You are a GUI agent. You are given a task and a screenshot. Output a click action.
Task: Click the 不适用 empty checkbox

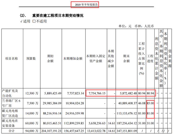[34, 21]
